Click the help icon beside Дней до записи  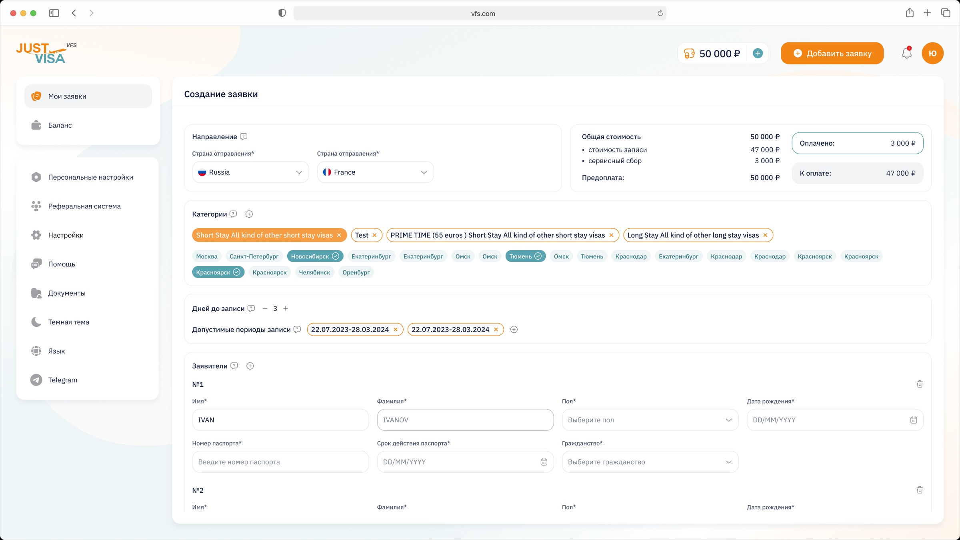pyautogui.click(x=251, y=308)
